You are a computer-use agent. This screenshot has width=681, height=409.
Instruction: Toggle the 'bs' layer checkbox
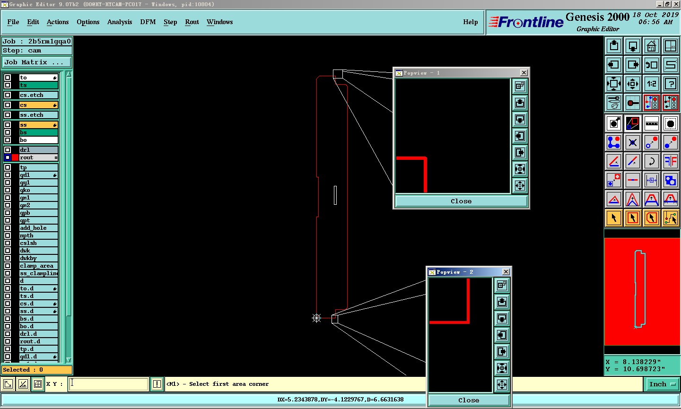[8, 132]
